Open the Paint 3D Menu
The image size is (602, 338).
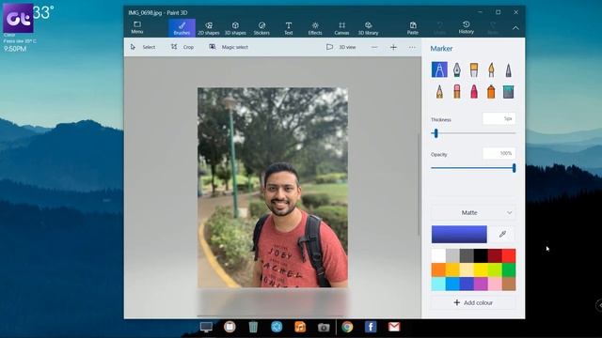[x=137, y=27]
